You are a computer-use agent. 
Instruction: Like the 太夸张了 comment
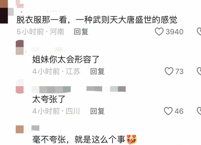[168, 111]
